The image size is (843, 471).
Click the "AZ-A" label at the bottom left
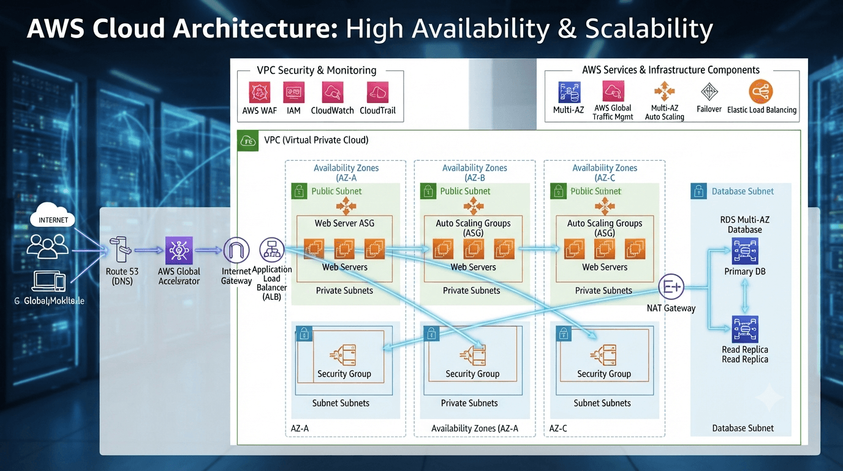click(300, 428)
